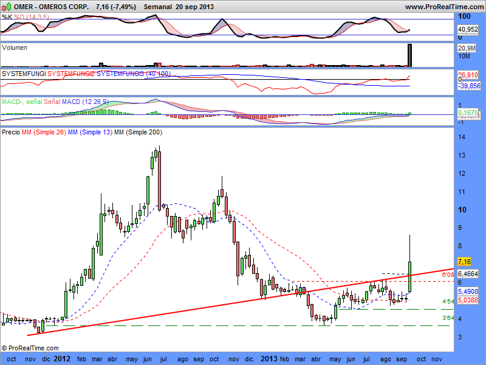Click the blue MACD (12 26 9) label
486x365 pixels.
click(85, 102)
